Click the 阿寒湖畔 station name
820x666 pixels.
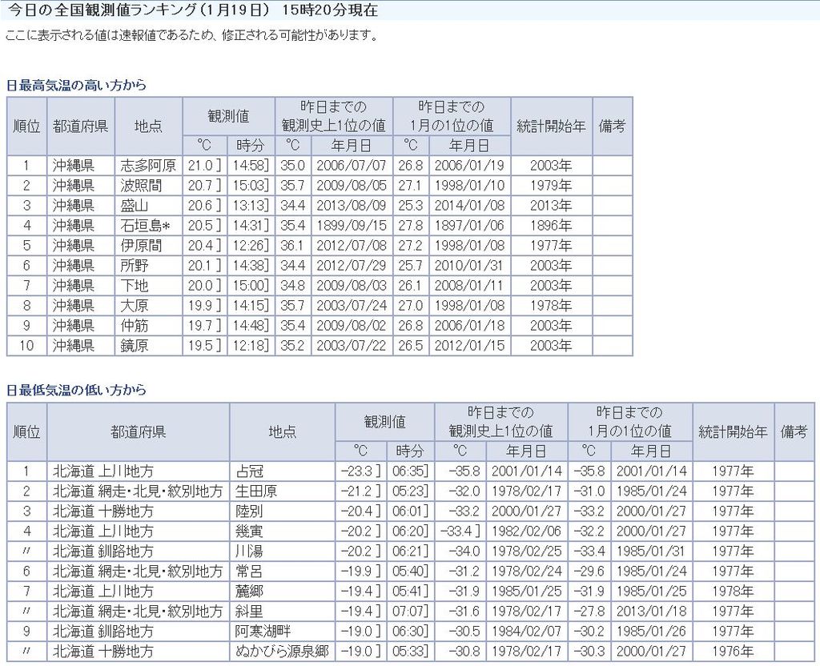pos(261,632)
